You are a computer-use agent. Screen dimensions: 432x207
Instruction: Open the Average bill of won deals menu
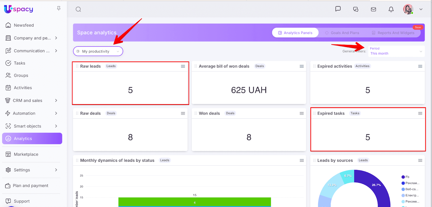click(x=302, y=66)
